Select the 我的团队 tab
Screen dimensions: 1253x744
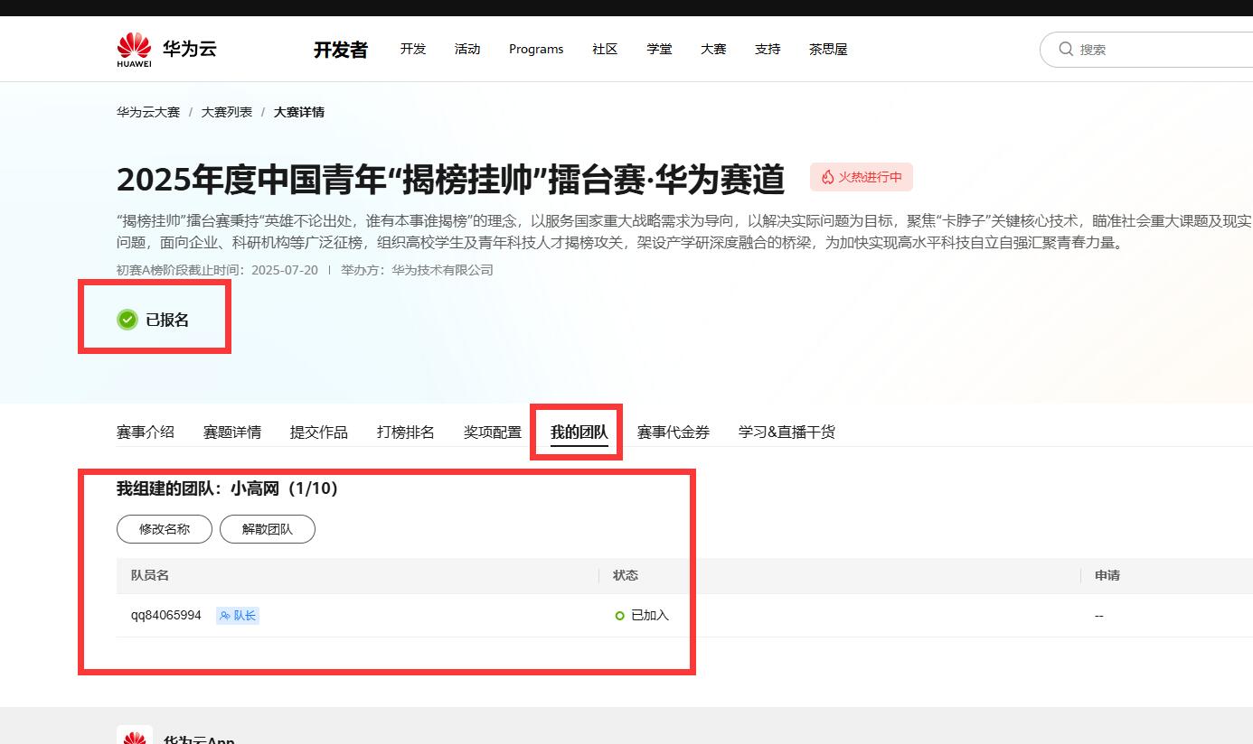pos(579,432)
